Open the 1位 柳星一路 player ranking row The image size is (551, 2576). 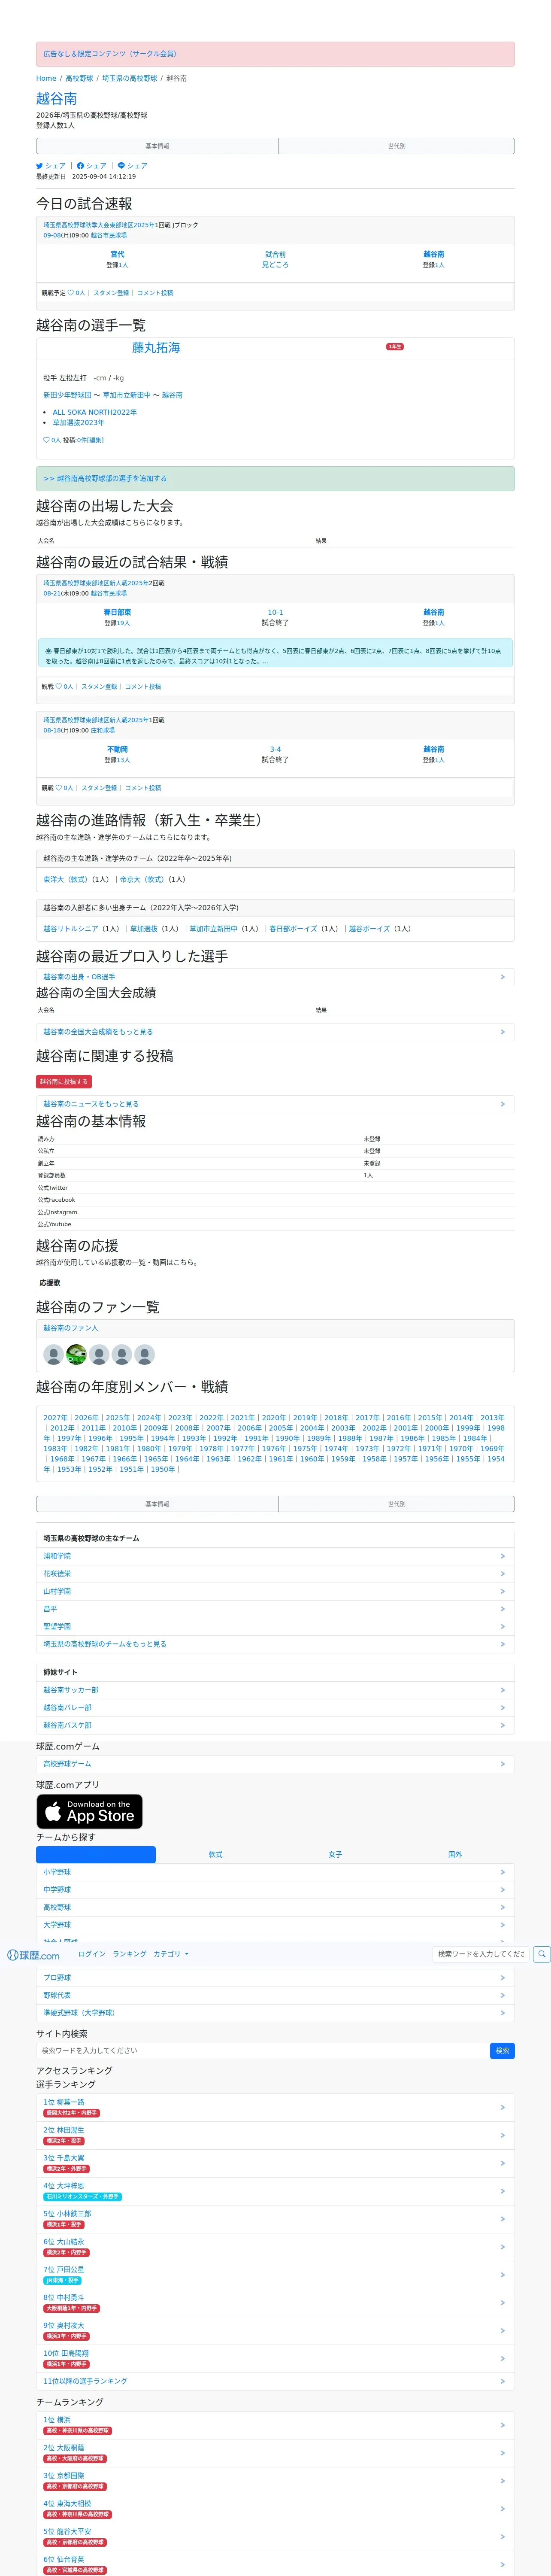pyautogui.click(x=275, y=2107)
